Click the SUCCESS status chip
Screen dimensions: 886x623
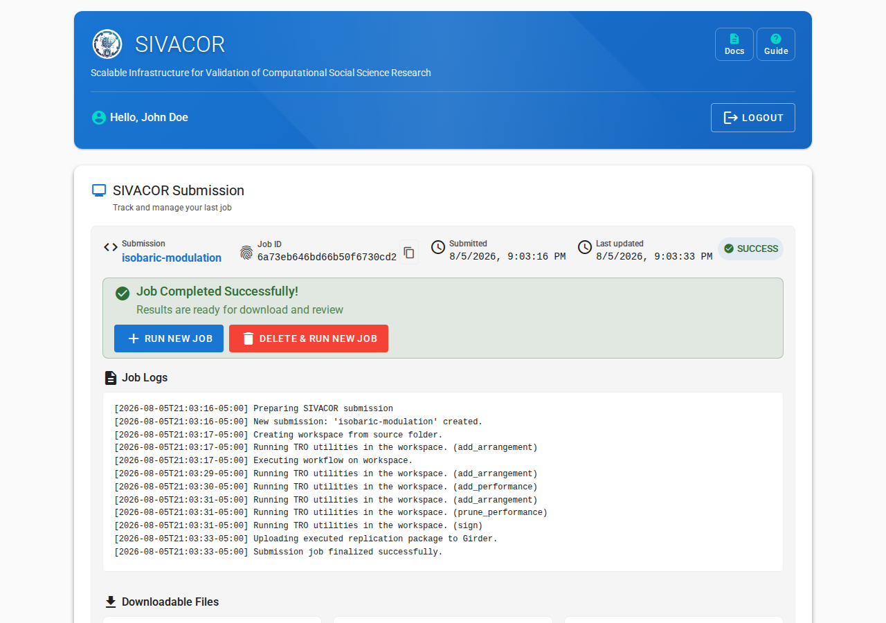[x=750, y=249]
